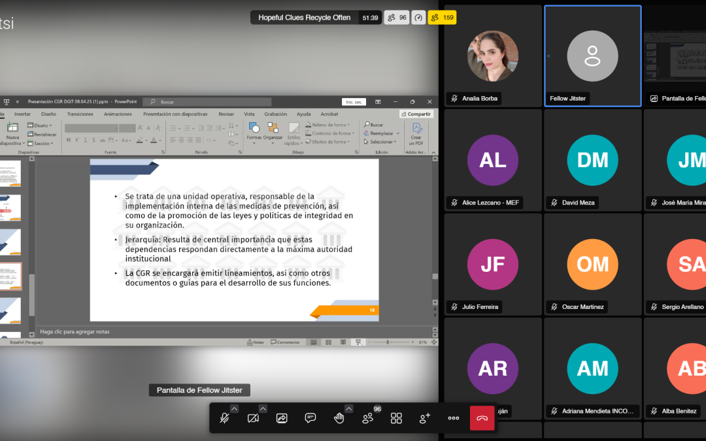Click Oscar Martinez OM avatar
This screenshot has width=706, height=441.
[x=592, y=265]
